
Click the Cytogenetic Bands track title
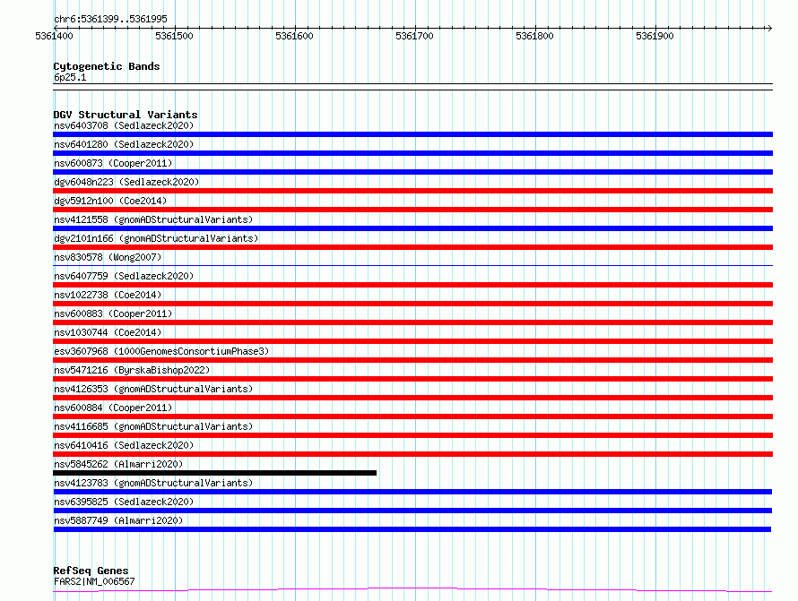click(x=107, y=66)
